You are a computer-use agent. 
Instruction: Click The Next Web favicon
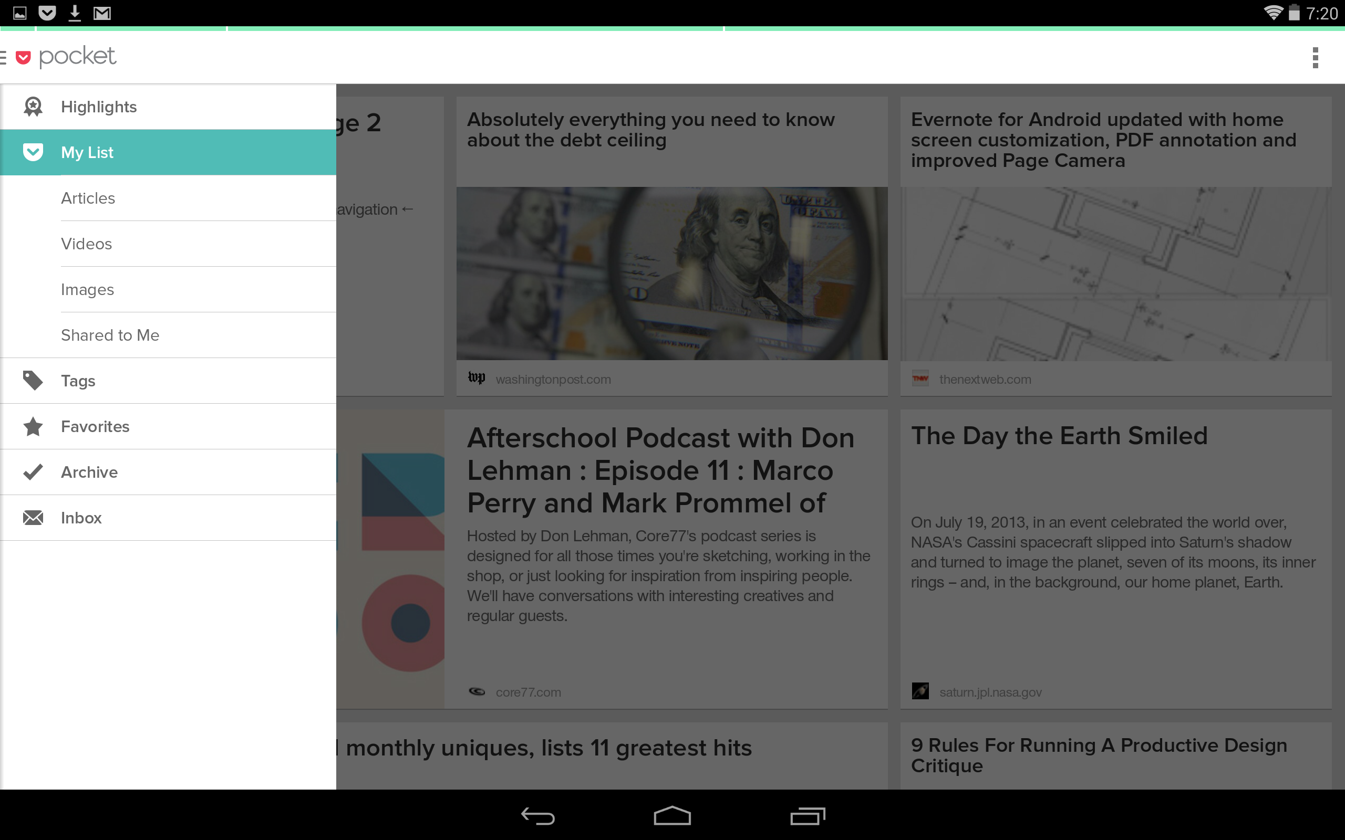click(x=920, y=379)
